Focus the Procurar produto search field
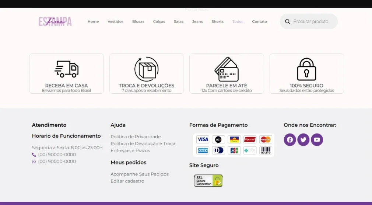Viewport: 372px width, 205px height. (x=309, y=22)
